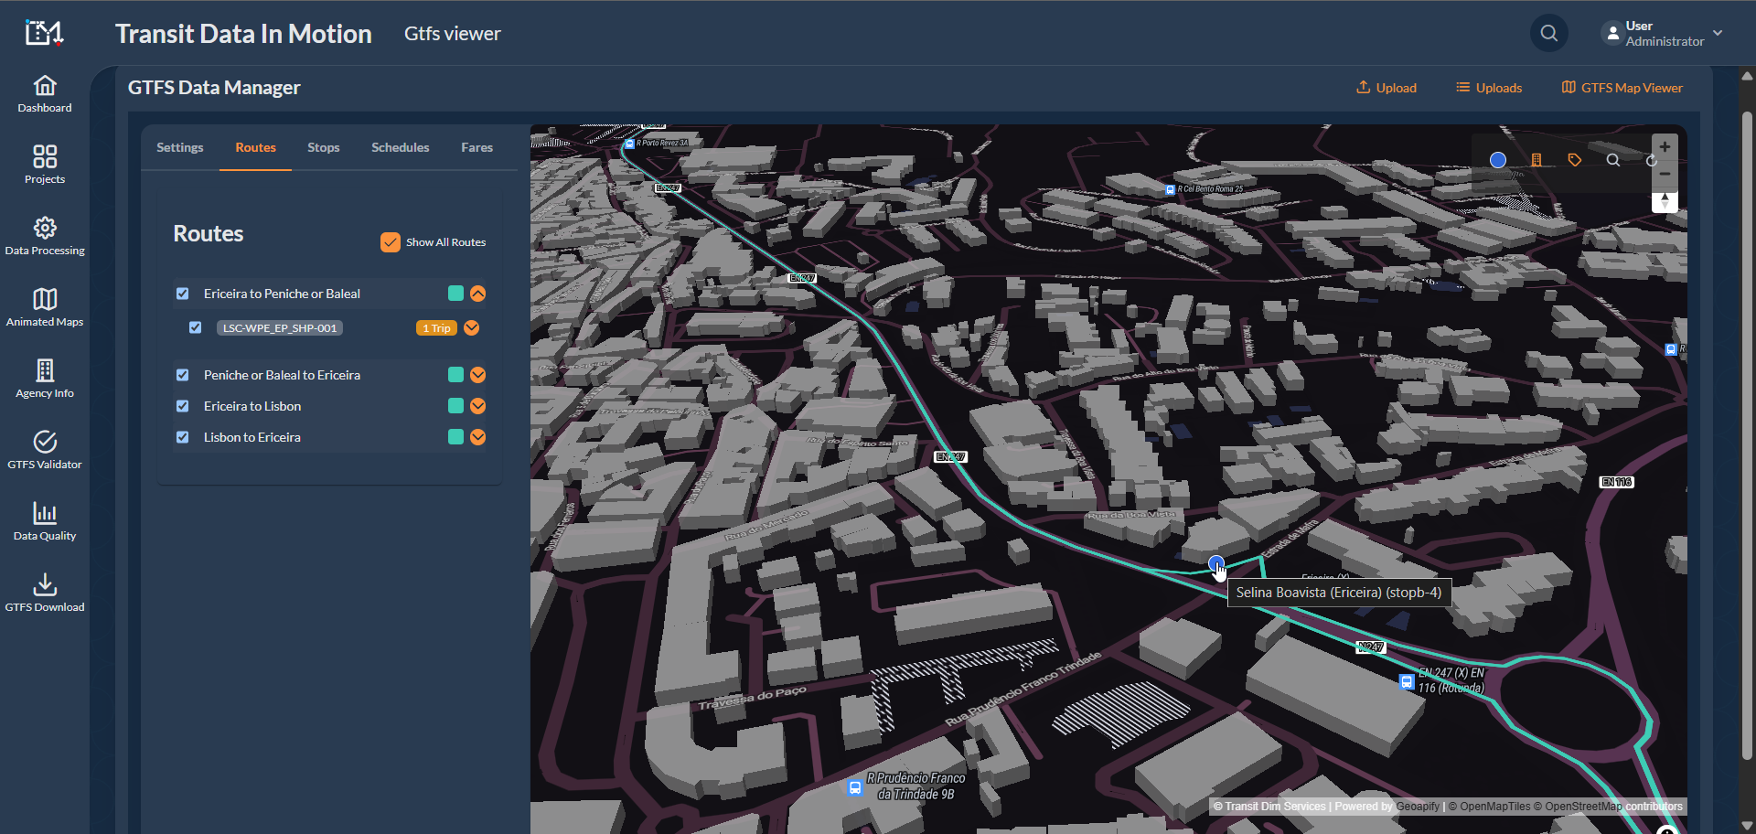Open the GTFS Download page
This screenshot has height=834, width=1756.
pyautogui.click(x=45, y=593)
